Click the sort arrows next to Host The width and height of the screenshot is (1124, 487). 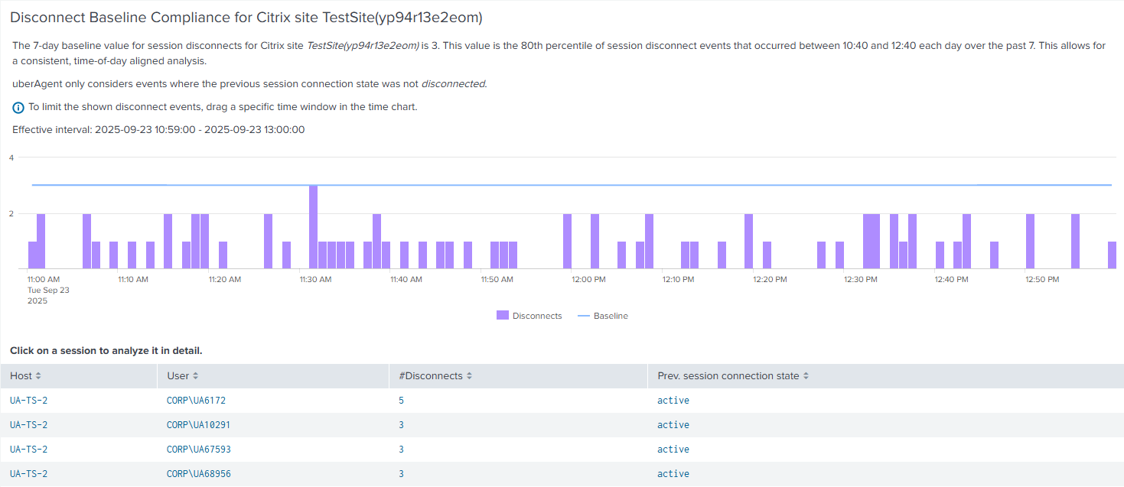click(38, 376)
